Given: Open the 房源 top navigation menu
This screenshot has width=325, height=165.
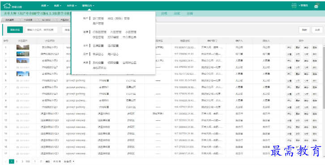Looking at the screenshot, I should click(x=45, y=6).
